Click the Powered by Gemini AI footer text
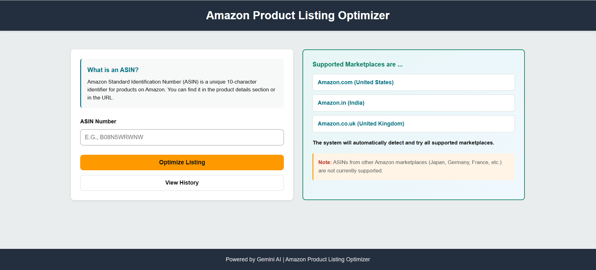 (x=298, y=259)
